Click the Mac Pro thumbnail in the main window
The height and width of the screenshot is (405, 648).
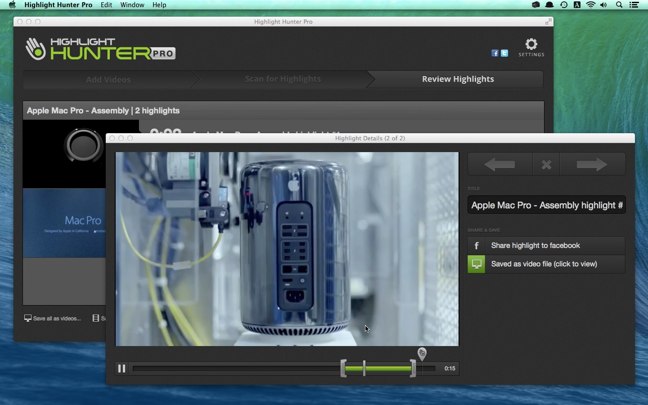pyautogui.click(x=64, y=223)
